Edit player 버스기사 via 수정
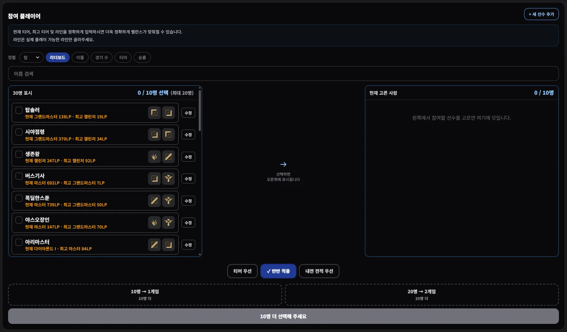 (188, 179)
